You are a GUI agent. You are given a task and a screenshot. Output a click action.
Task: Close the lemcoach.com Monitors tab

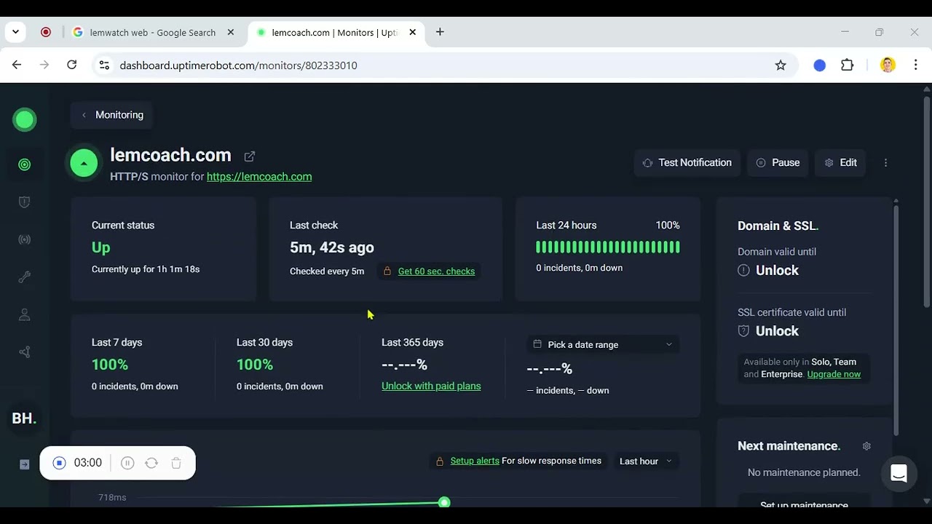point(413,33)
